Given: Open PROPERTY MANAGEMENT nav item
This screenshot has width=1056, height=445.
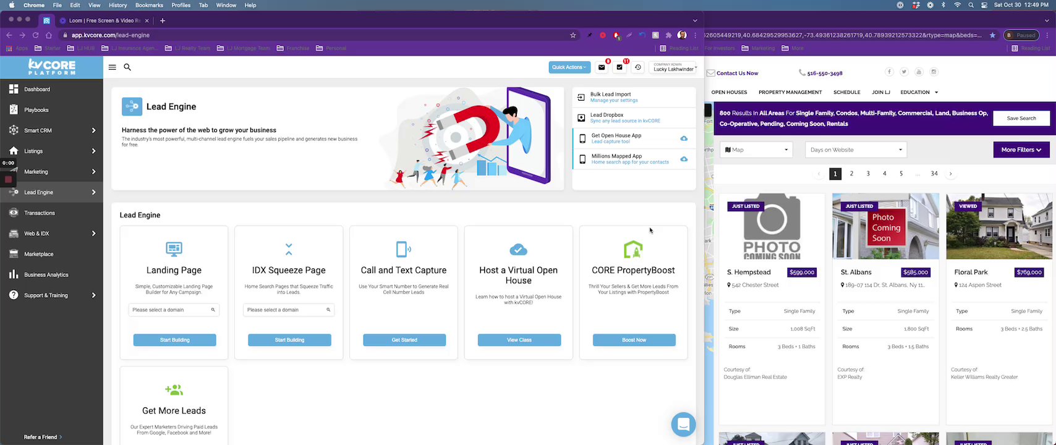Looking at the screenshot, I should tap(790, 92).
